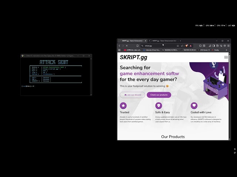Open the hamburger menu on SKRIPT.gg
Screen dimensions: 237x177
tap(226, 57)
